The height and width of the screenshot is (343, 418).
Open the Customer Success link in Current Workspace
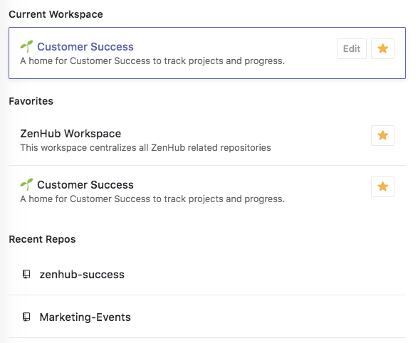tap(85, 46)
